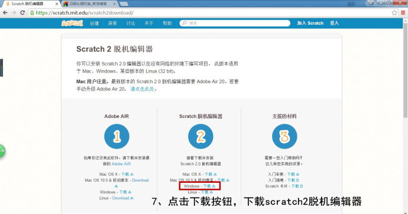Image resolution: width=408 pixels, height=214 pixels.
Task: Open the Chrome hamburger menu
Action: point(403,12)
